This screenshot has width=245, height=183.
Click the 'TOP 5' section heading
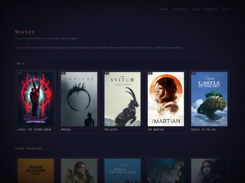point(20,64)
